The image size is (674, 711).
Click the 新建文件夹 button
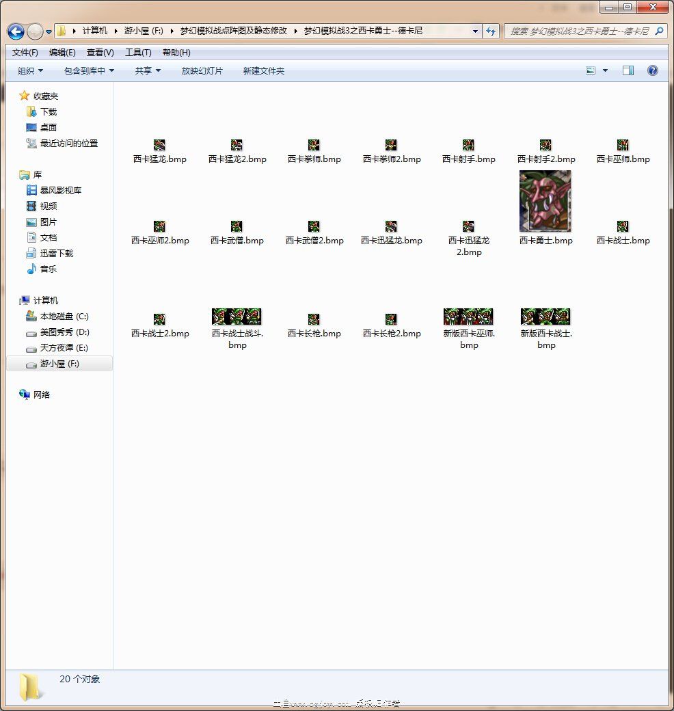[263, 71]
